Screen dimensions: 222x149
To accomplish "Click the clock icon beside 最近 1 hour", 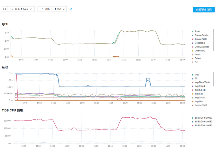I will 12,9.
